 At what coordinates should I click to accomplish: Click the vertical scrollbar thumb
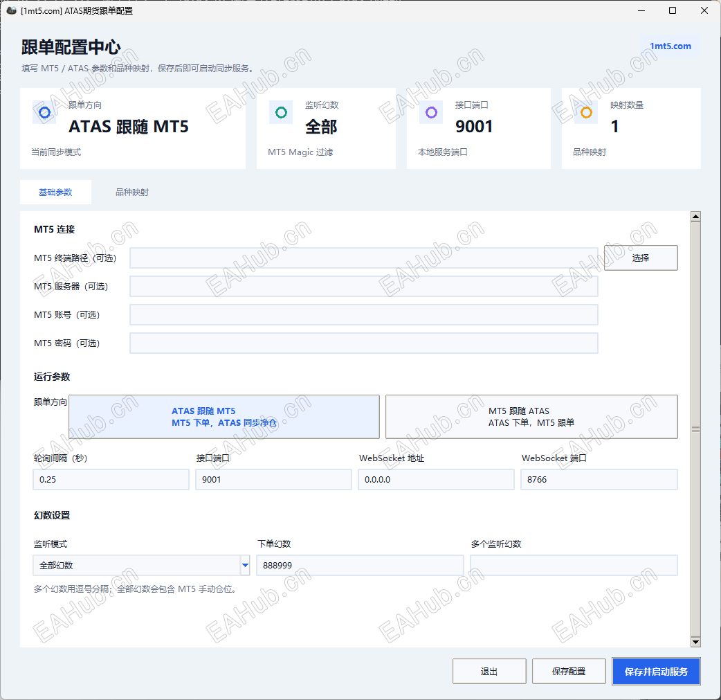point(695,429)
